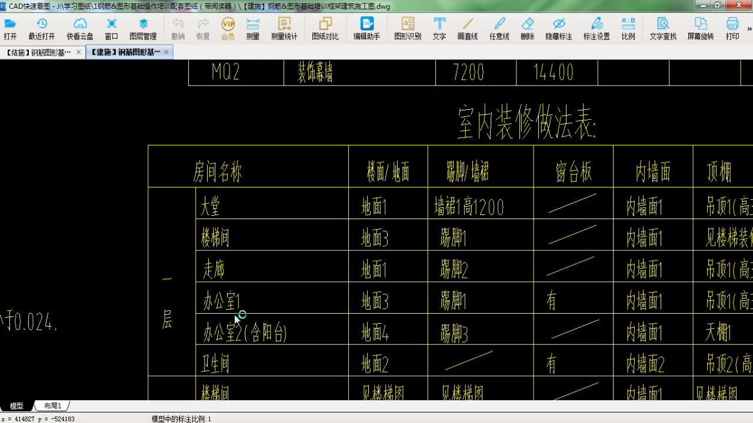Click the 大堂 room name cell

[x=211, y=207]
